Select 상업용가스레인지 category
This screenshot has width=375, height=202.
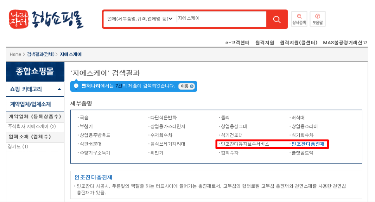(168, 126)
